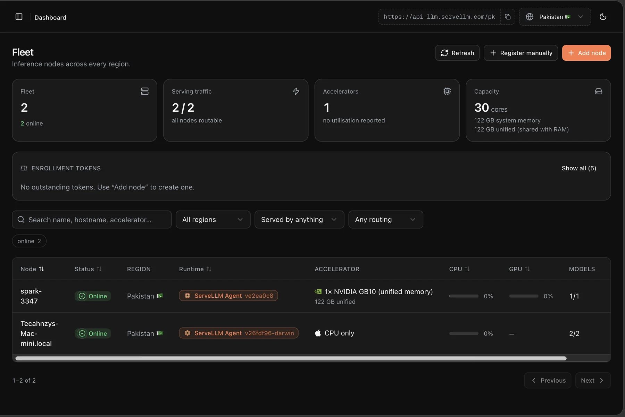Sort table by GPU column
Viewport: 625px width, 417px height.
(x=519, y=269)
